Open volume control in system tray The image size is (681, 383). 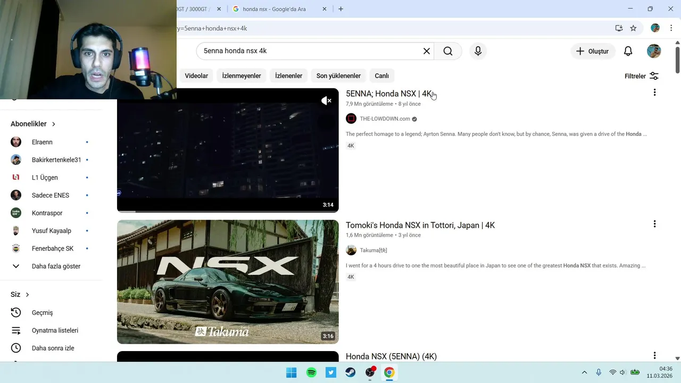tap(622, 372)
